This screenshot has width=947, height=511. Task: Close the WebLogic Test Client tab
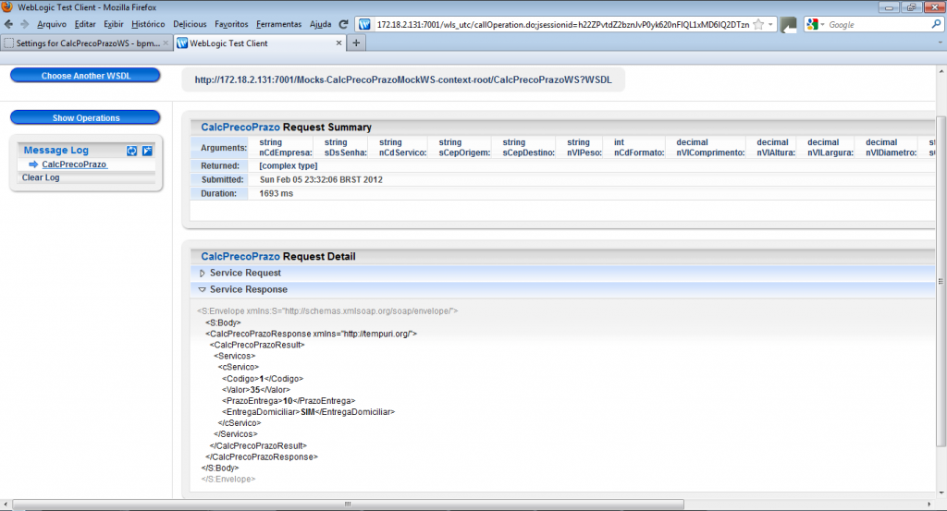pyautogui.click(x=338, y=43)
